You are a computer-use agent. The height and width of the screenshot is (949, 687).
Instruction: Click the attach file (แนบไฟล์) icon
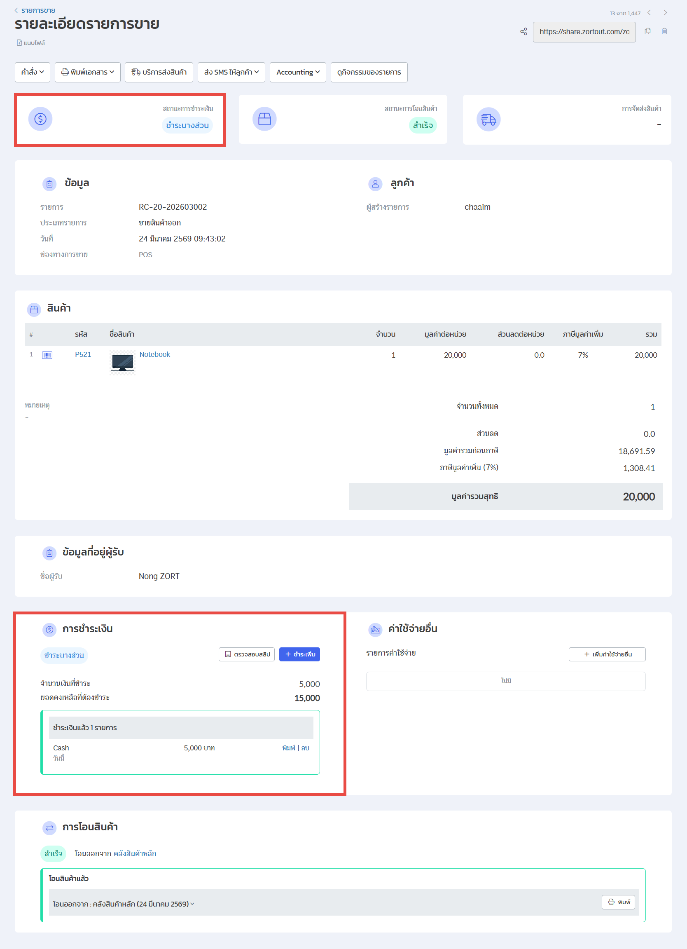tap(19, 43)
